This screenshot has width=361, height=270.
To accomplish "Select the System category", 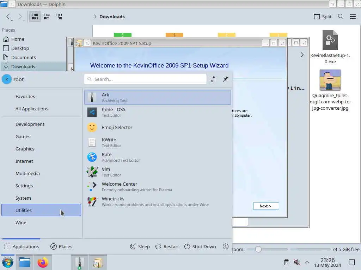I will pyautogui.click(x=41, y=198).
